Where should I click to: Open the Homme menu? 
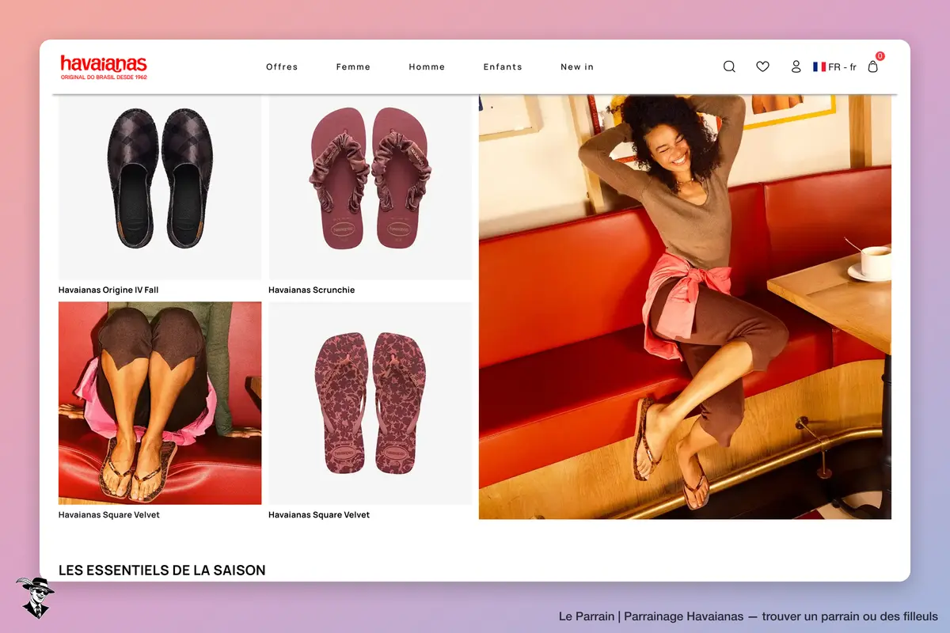pyautogui.click(x=427, y=67)
